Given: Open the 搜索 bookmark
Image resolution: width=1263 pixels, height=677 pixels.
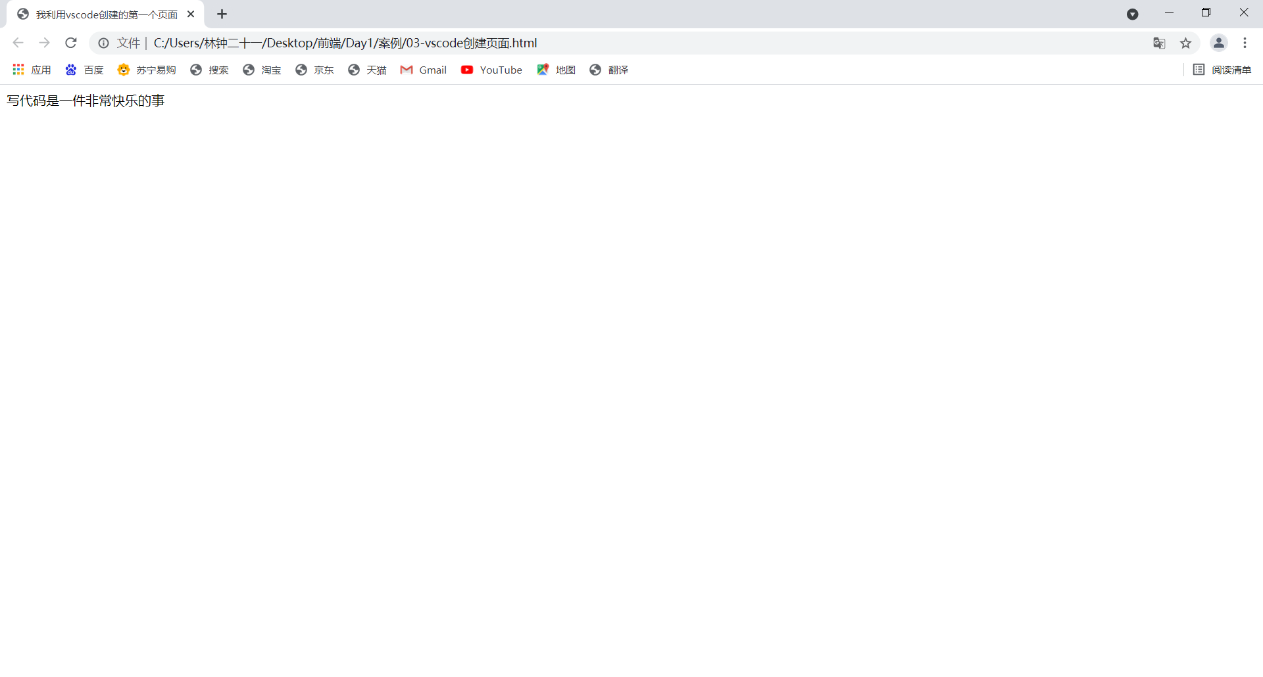Looking at the screenshot, I should (x=209, y=70).
